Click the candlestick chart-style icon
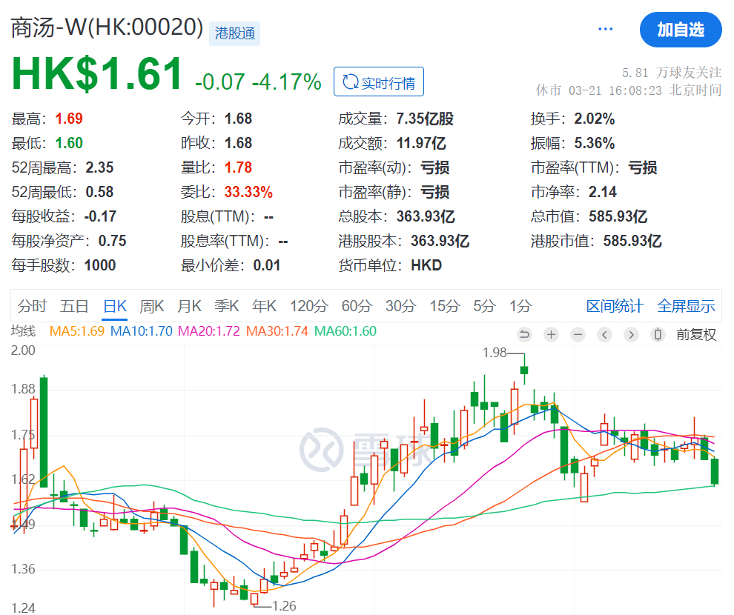 click(x=658, y=334)
